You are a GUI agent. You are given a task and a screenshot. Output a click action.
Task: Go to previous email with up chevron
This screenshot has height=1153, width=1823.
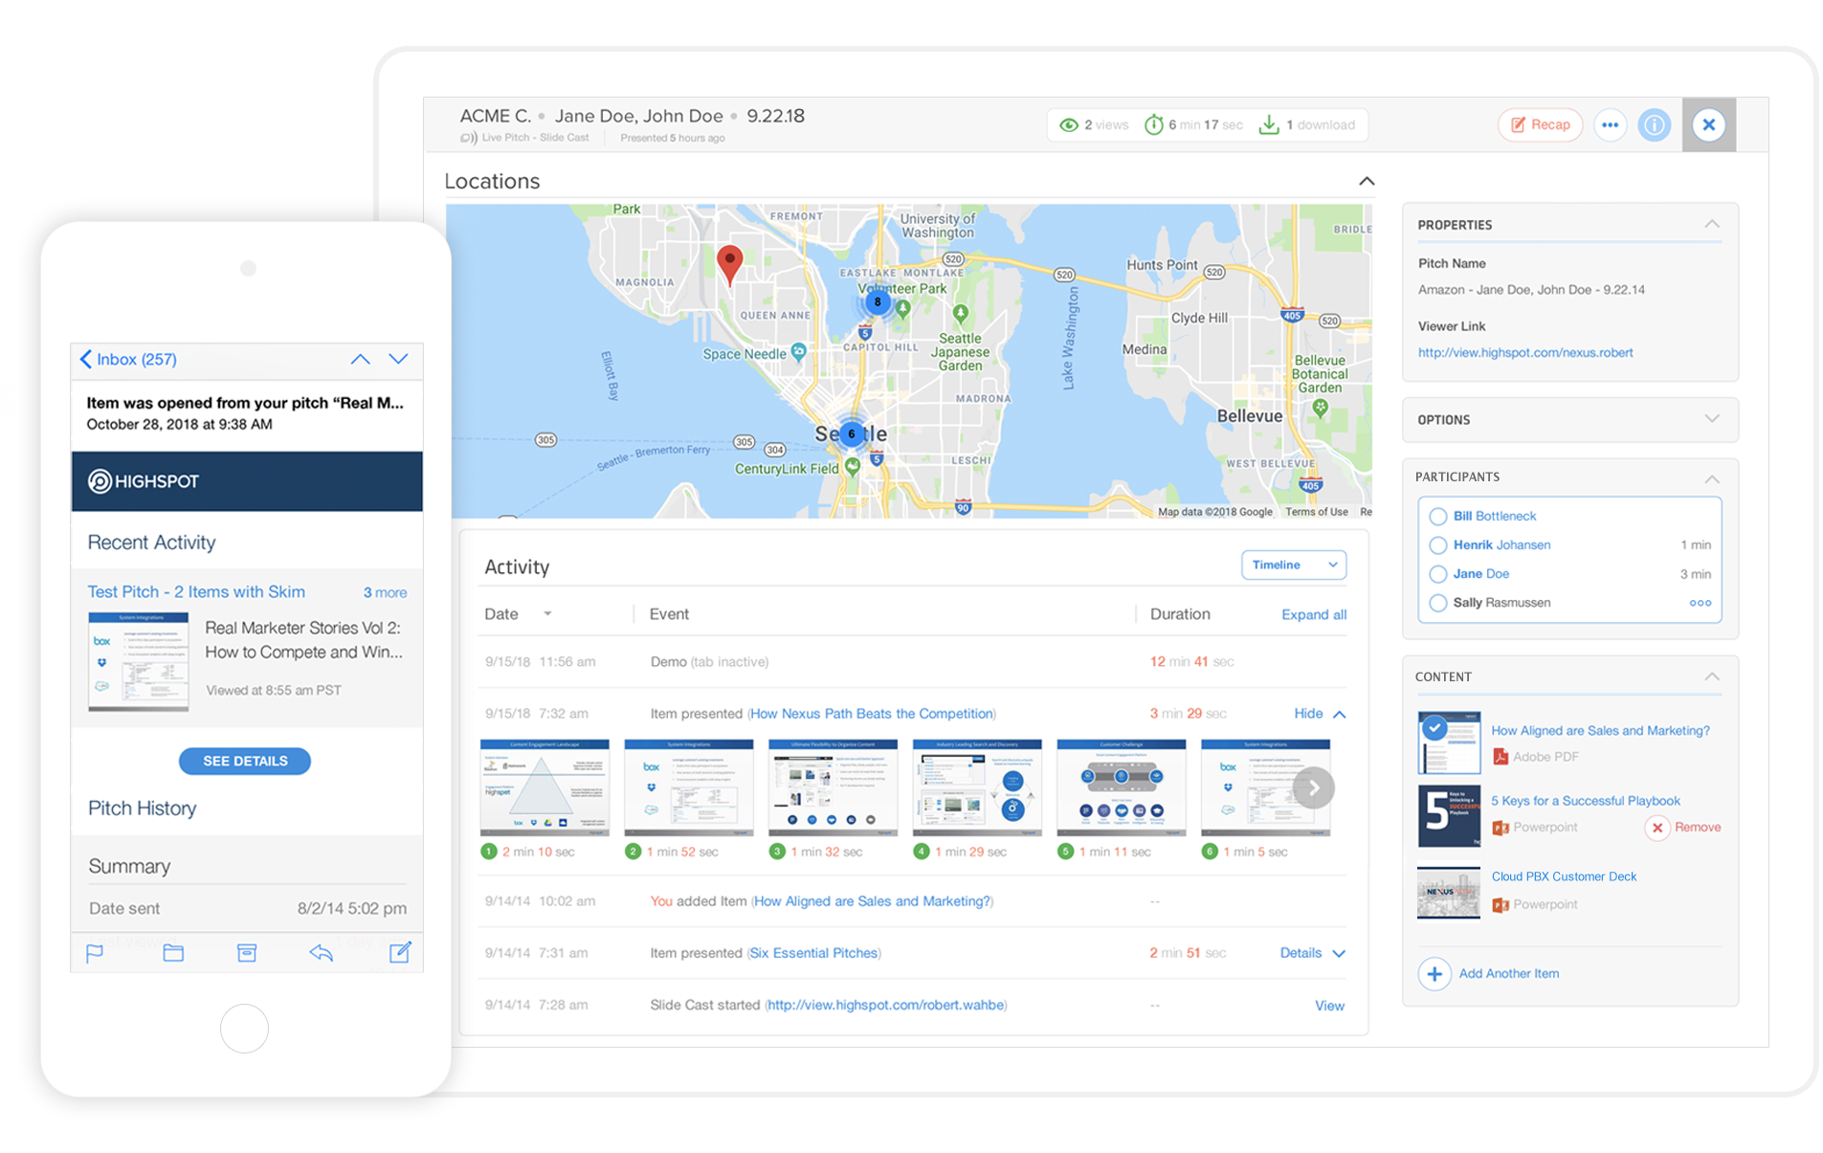[x=359, y=359]
